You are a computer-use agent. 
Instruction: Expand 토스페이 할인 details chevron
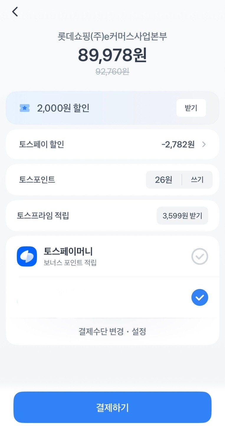[204, 145]
